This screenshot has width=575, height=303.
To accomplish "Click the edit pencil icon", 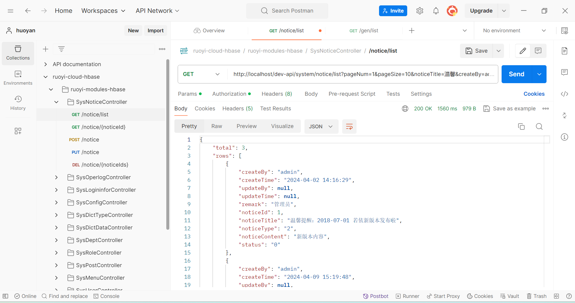I will pos(523,51).
